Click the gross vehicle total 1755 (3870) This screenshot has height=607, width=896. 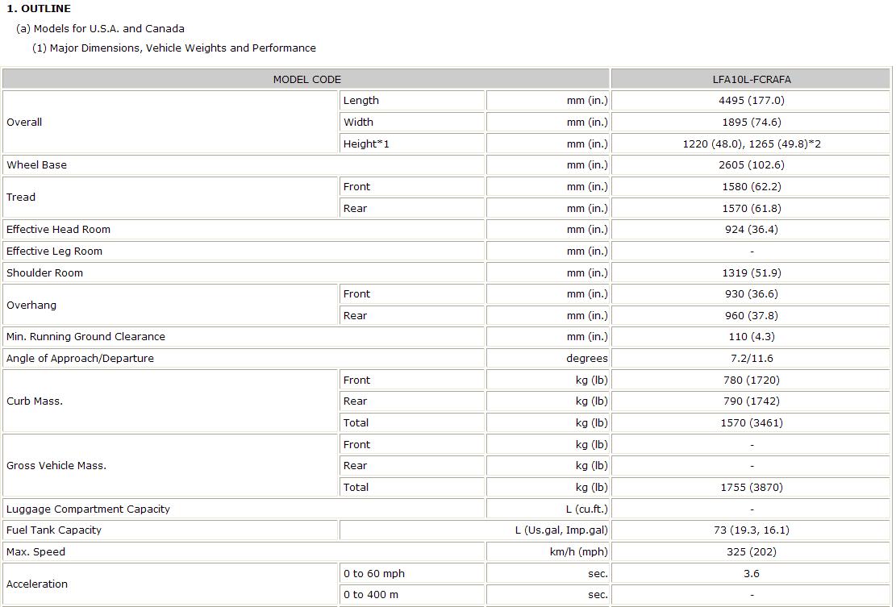pyautogui.click(x=752, y=488)
